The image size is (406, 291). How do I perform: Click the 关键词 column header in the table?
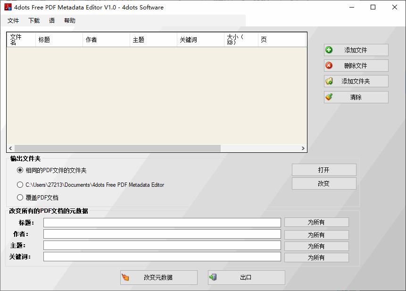[200, 40]
